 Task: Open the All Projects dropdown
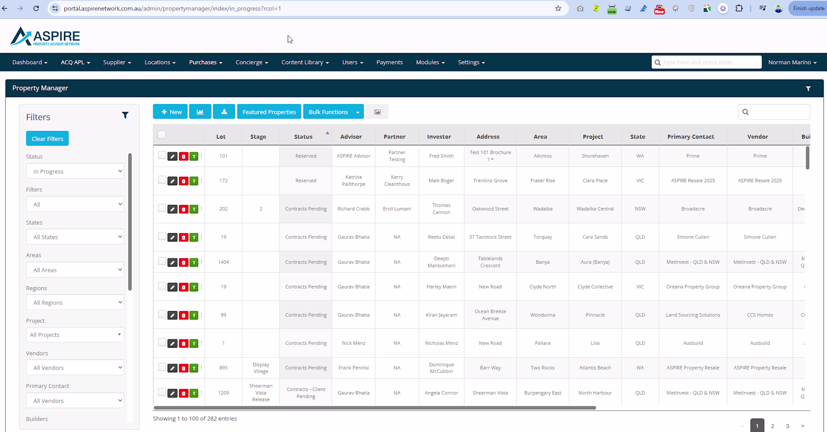[75, 335]
